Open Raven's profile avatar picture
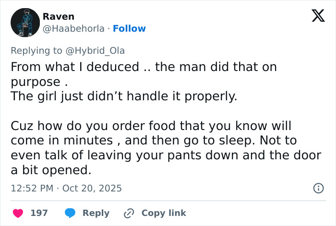336x226 pixels. [25, 23]
